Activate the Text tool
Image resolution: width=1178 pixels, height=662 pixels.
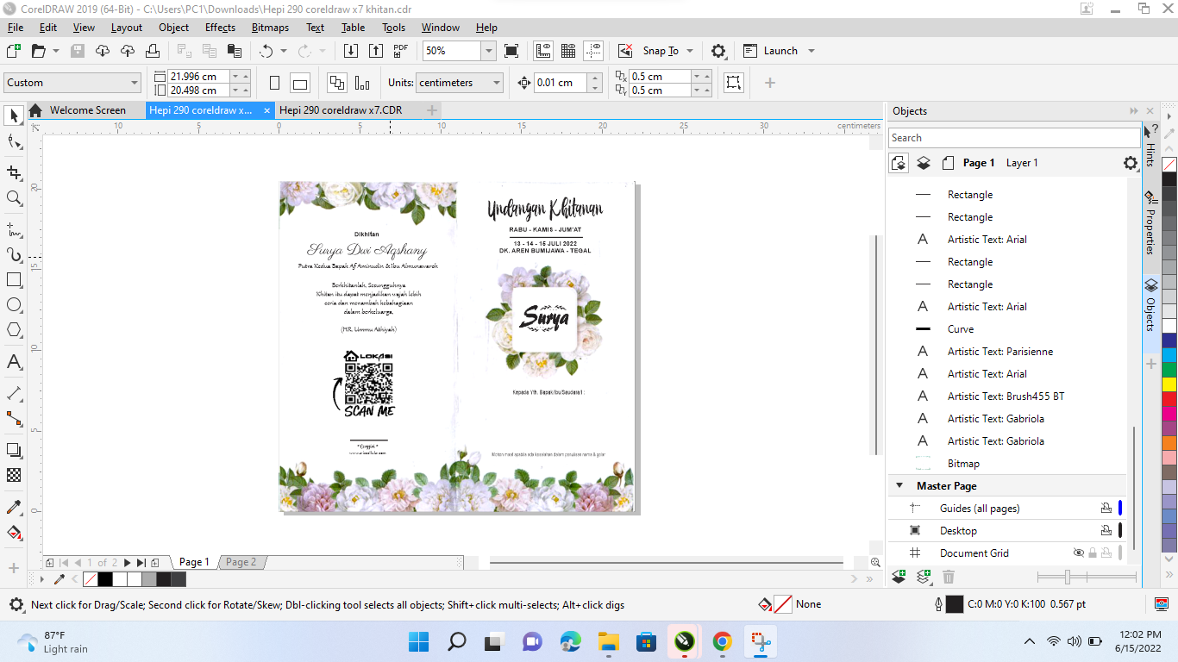click(14, 362)
